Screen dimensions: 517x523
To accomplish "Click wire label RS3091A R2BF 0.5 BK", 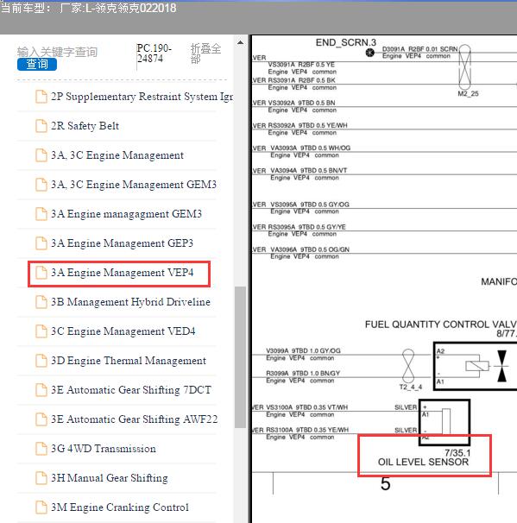I will tap(301, 80).
